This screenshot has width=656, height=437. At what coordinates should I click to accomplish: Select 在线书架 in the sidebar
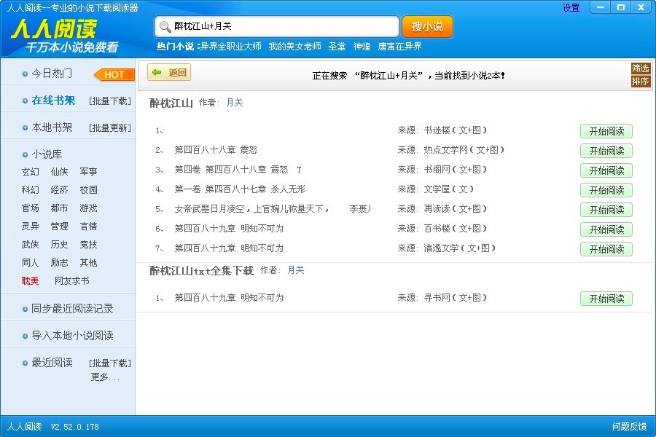pyautogui.click(x=53, y=101)
